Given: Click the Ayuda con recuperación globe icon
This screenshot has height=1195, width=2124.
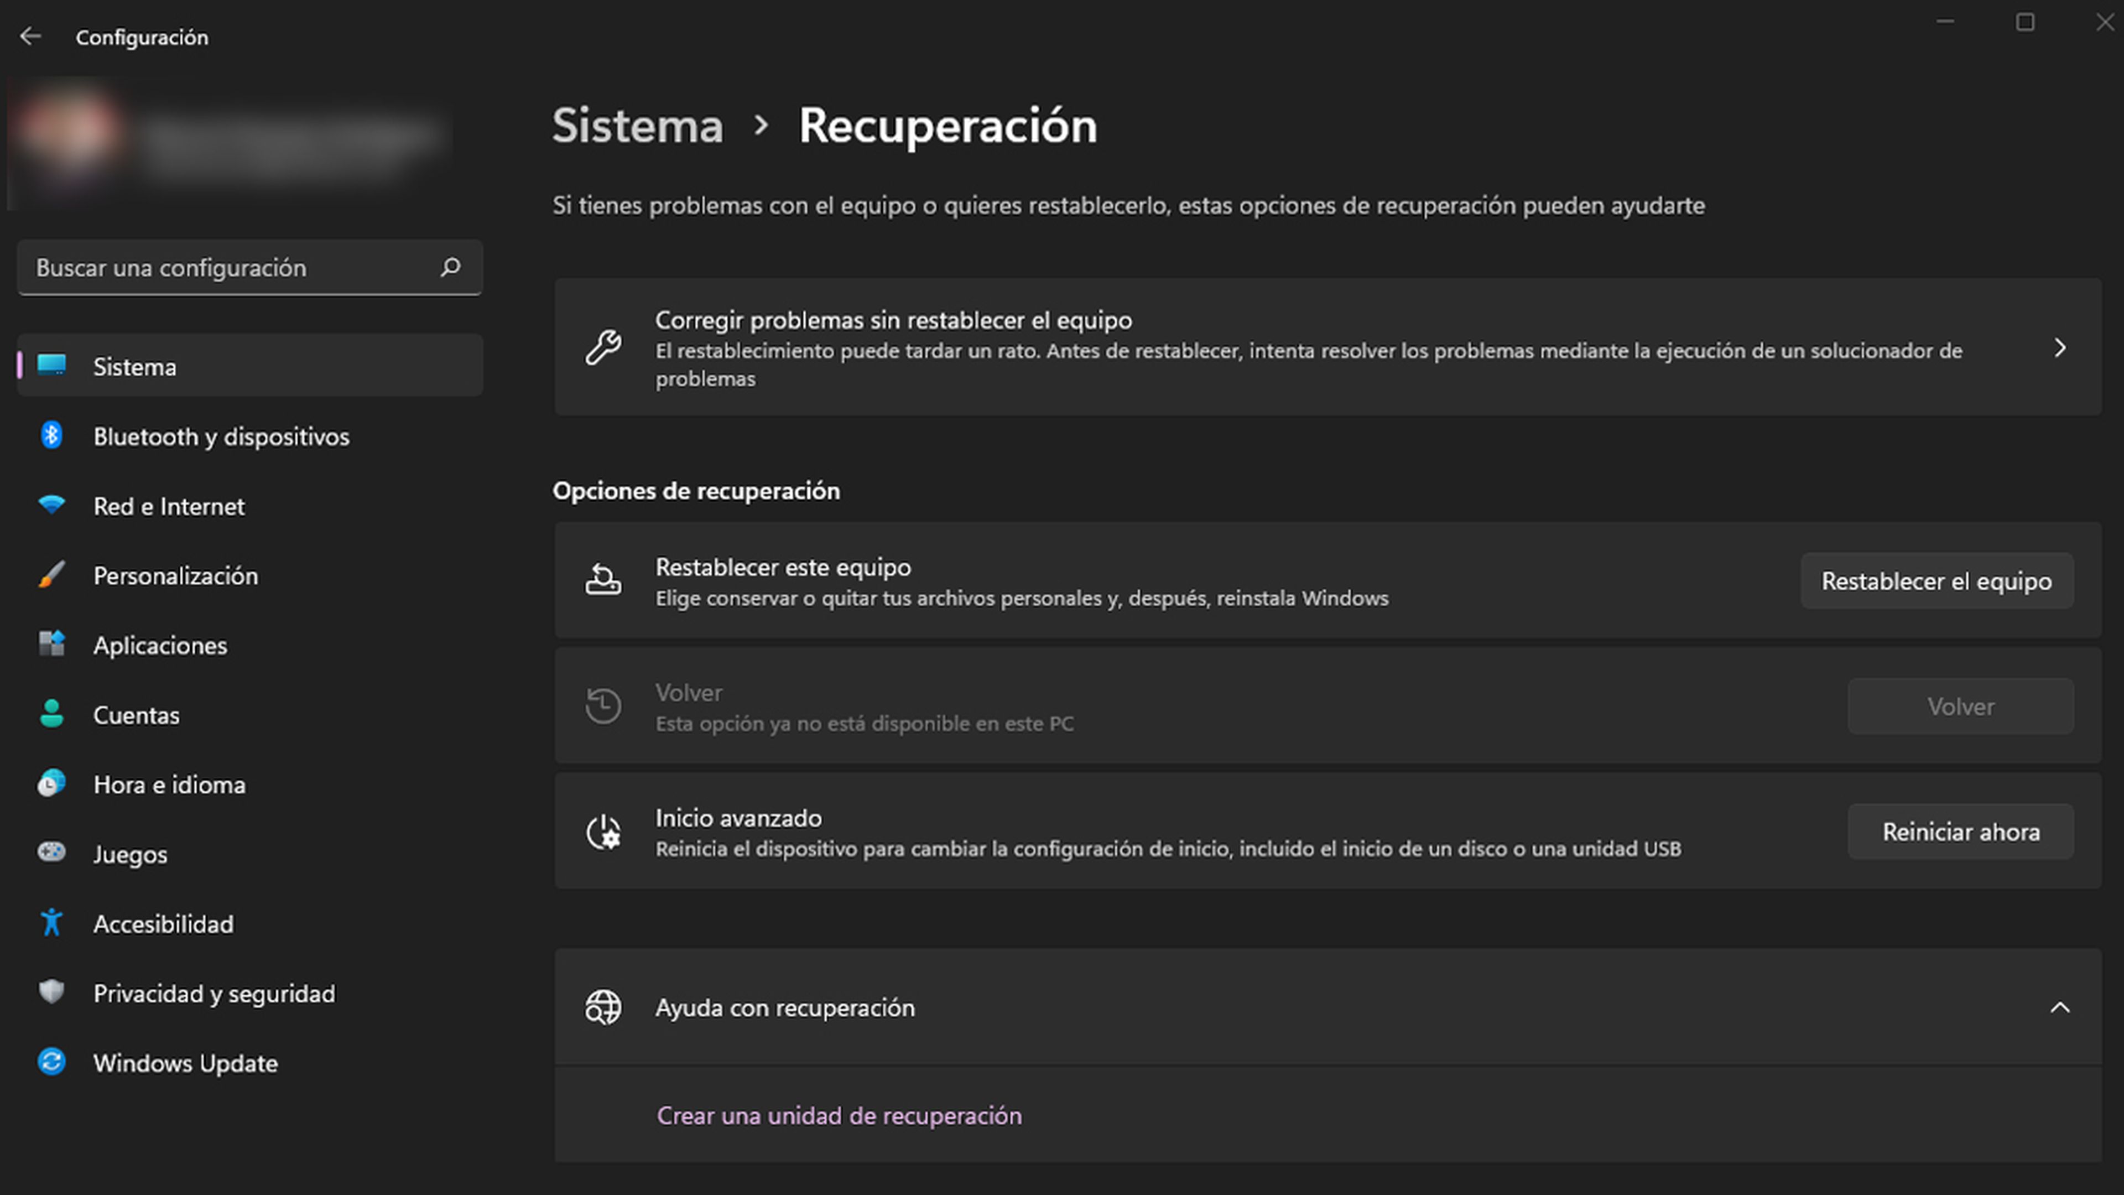Looking at the screenshot, I should pos(603,1007).
